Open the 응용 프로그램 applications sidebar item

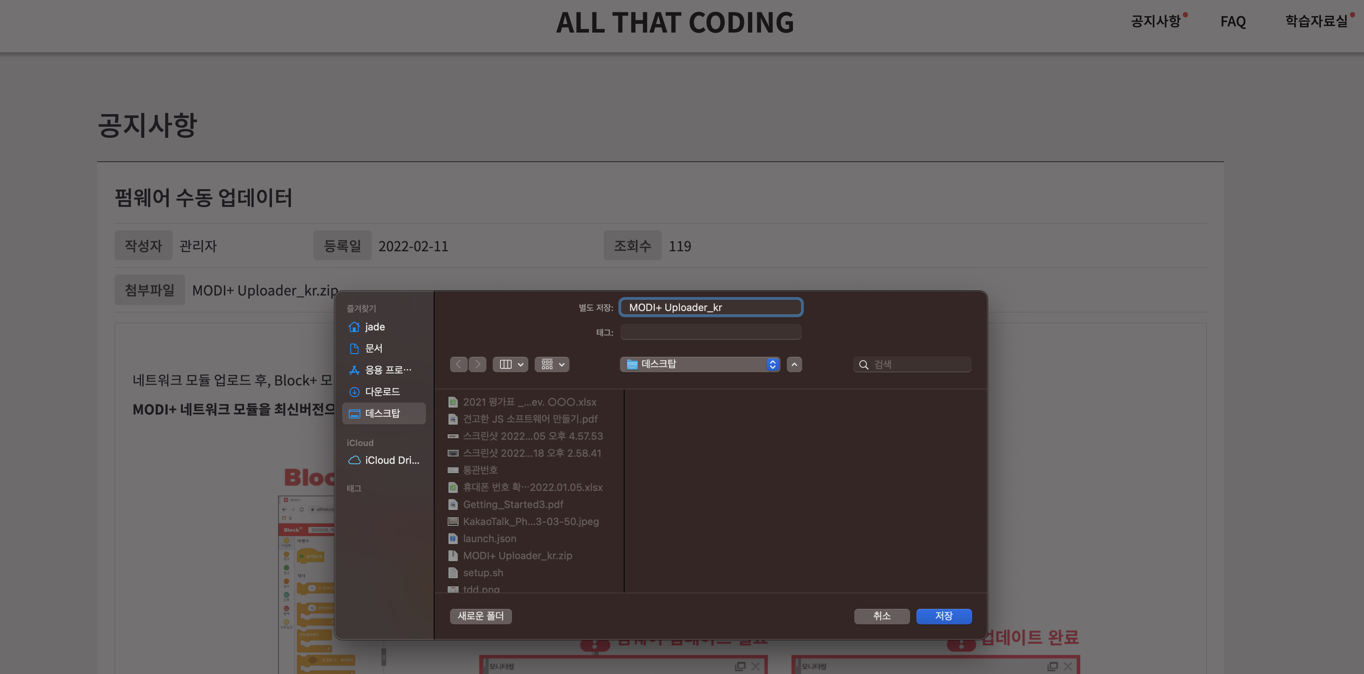[x=388, y=370]
